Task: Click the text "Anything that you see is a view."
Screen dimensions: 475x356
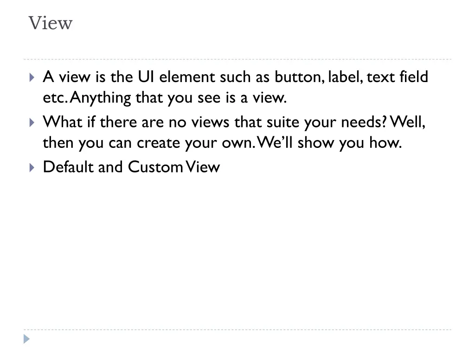Action: (x=178, y=98)
